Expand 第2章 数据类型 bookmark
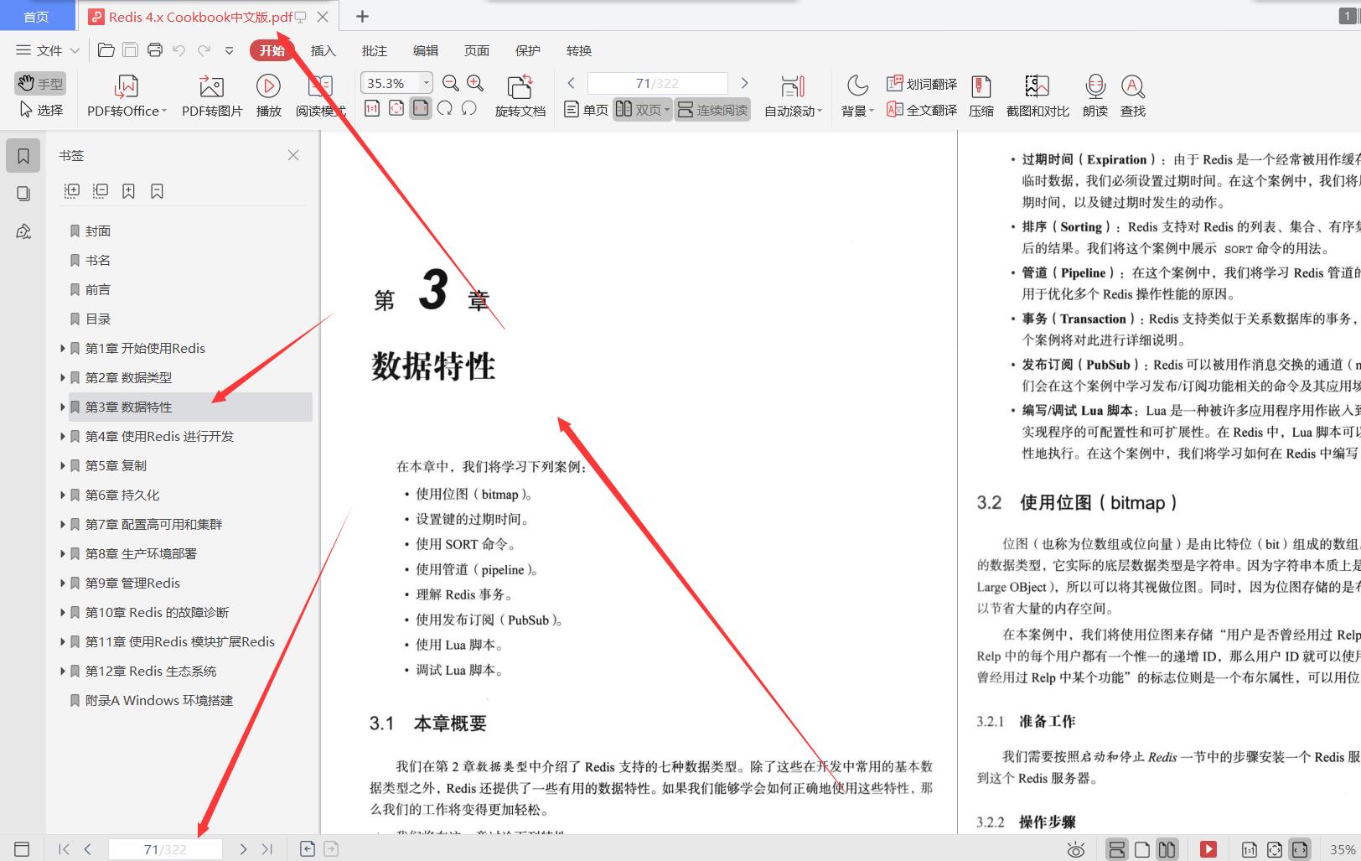 point(63,377)
